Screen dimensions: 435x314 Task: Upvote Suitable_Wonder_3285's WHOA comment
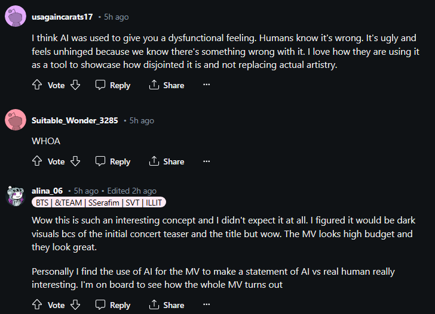pos(37,161)
